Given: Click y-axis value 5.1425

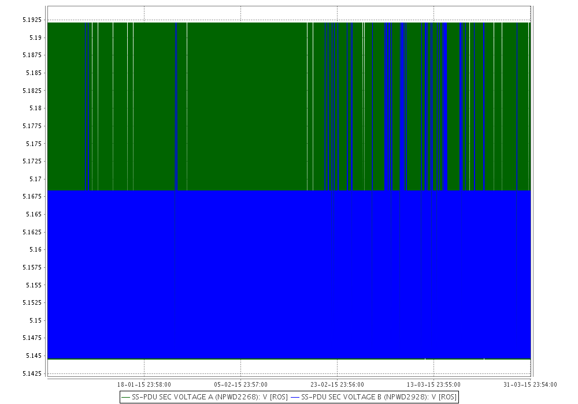Looking at the screenshot, I should (x=32, y=373).
